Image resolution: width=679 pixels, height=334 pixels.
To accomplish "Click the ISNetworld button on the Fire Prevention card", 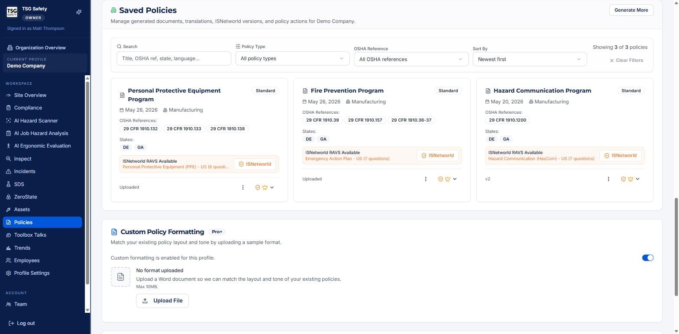I will coord(438,156).
